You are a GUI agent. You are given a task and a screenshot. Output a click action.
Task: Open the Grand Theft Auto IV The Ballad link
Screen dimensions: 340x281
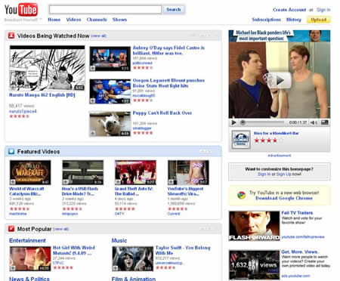pyautogui.click(x=134, y=191)
